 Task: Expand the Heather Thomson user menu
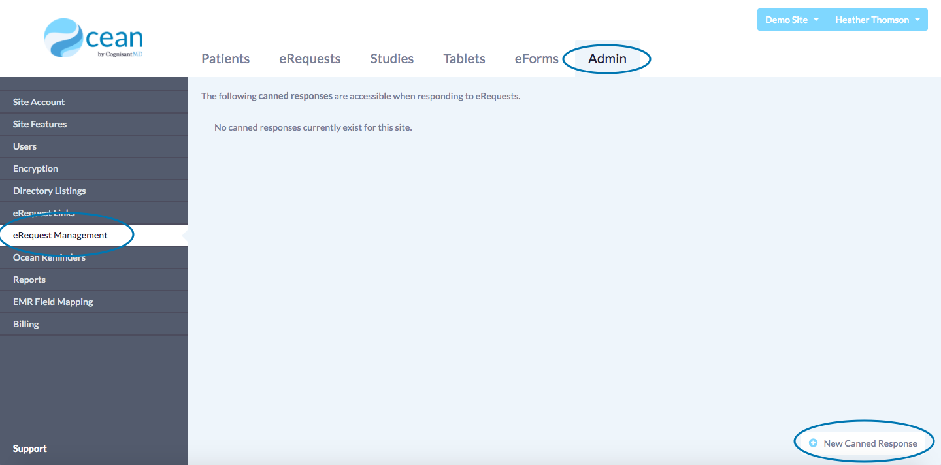tap(877, 20)
